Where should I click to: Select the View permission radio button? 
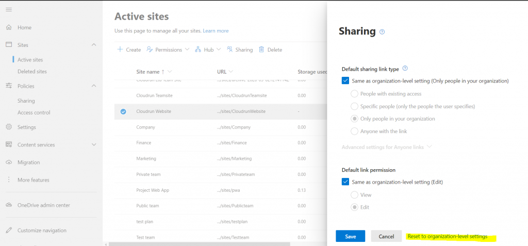pyautogui.click(x=354, y=195)
